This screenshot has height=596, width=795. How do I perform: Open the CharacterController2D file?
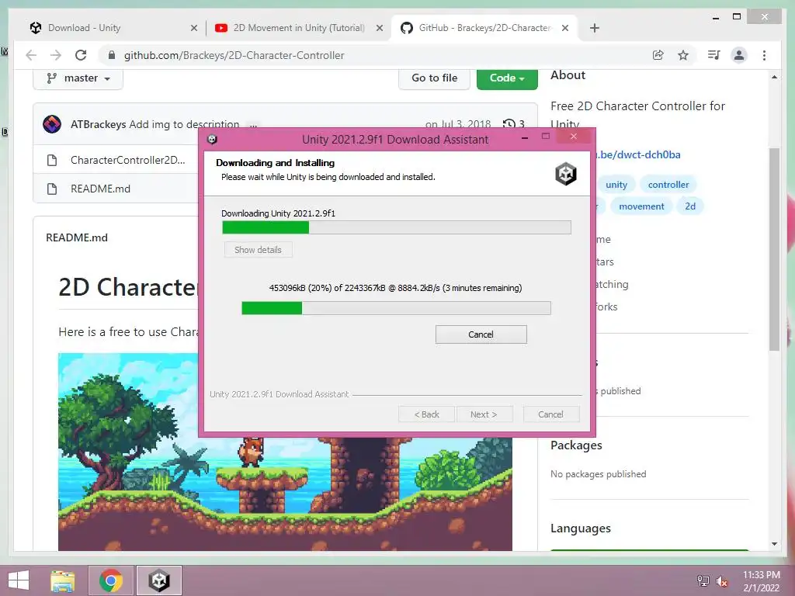(x=128, y=160)
